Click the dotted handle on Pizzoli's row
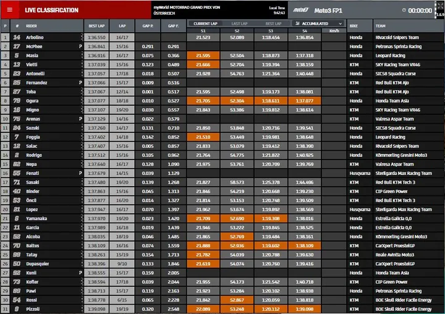The image size is (445, 314). pos(82,309)
